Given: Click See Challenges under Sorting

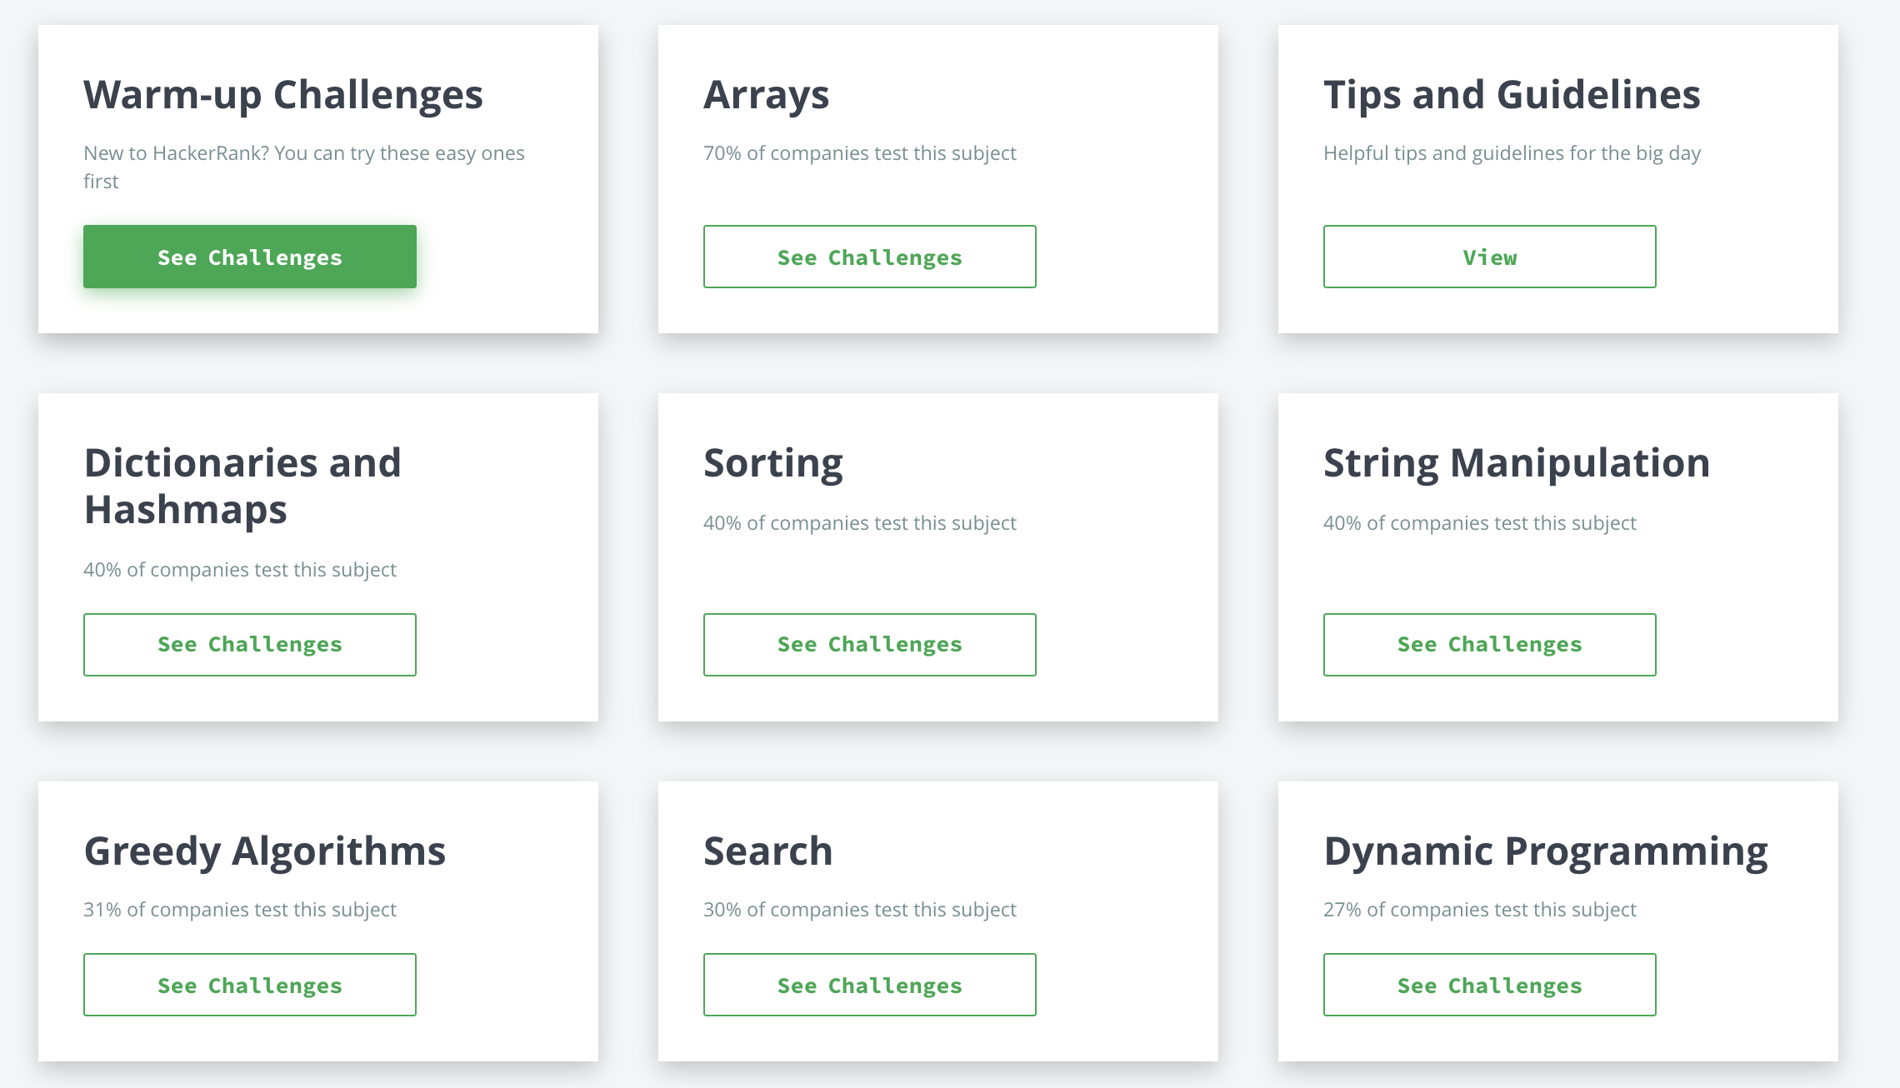Looking at the screenshot, I should pos(869,645).
